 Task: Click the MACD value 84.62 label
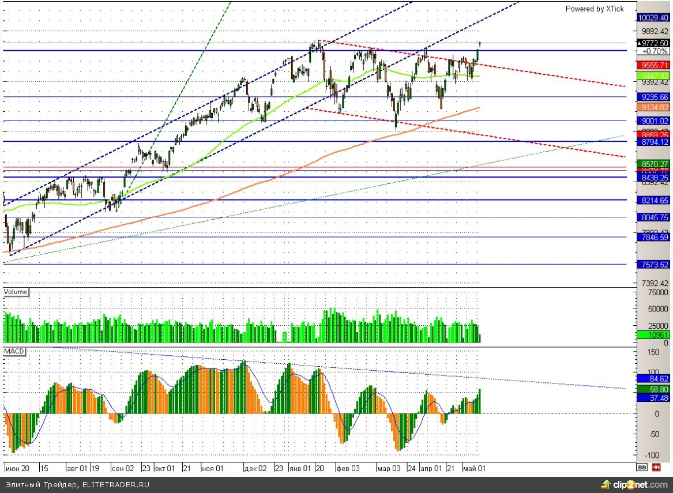coord(653,379)
